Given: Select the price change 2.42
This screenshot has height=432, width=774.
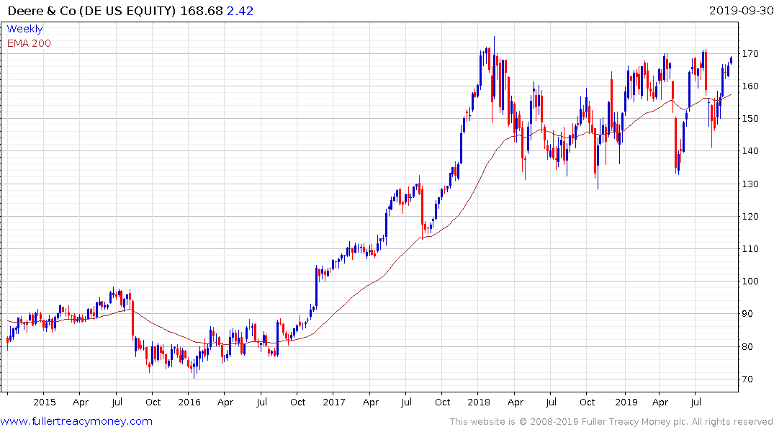Looking at the screenshot, I should (240, 11).
